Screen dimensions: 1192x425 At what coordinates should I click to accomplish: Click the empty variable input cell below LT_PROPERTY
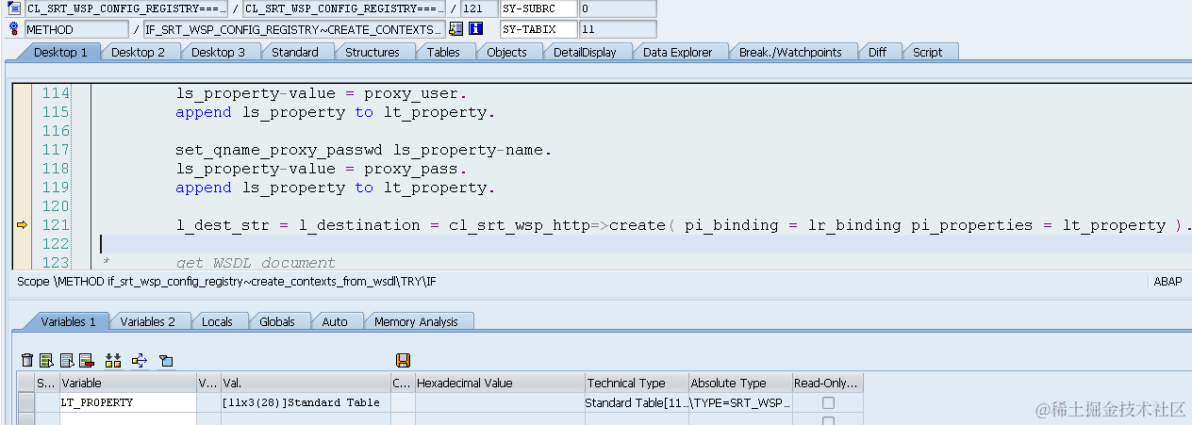click(x=127, y=419)
